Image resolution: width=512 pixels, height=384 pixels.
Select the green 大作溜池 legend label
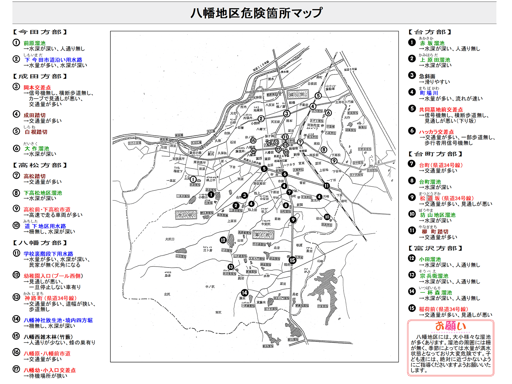[x=37, y=149]
